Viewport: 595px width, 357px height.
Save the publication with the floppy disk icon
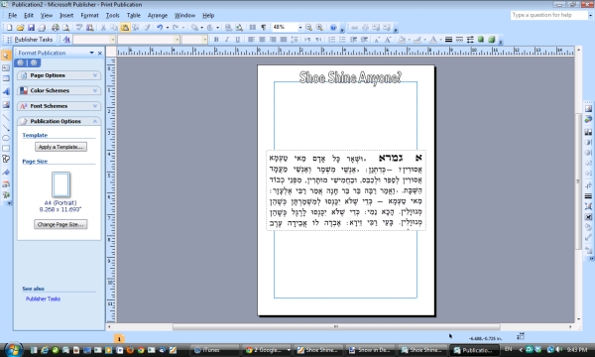click(31, 28)
